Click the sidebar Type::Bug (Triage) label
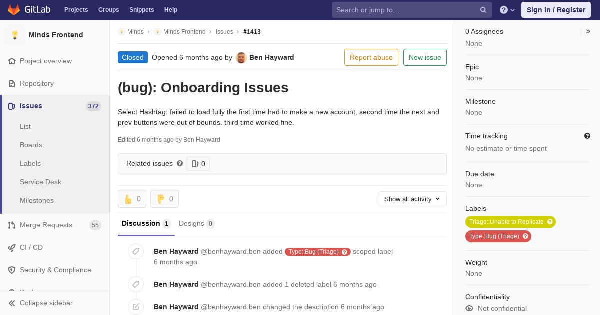This screenshot has height=315, width=600. [494, 236]
